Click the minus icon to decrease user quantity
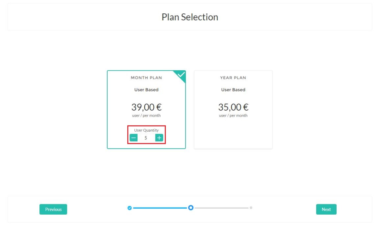This screenshot has height=229, width=380. click(x=134, y=138)
